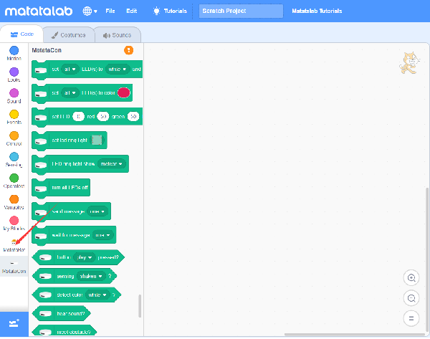
Task: Click the red color swatch in LED block
Action: pyautogui.click(x=124, y=92)
